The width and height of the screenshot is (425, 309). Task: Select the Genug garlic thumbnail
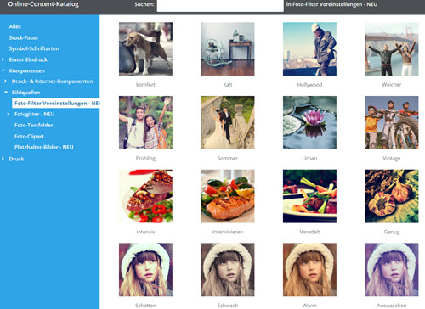[392, 196]
